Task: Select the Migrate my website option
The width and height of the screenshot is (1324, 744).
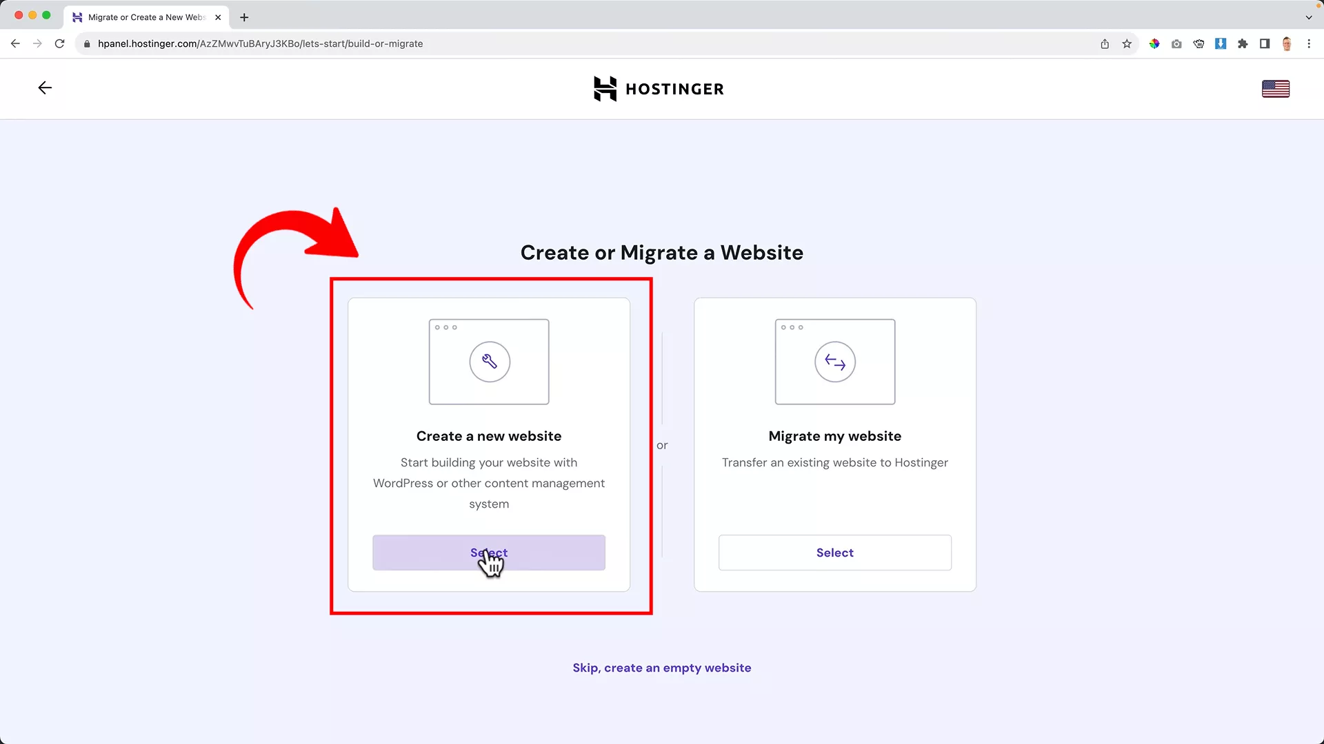Action: [834, 552]
